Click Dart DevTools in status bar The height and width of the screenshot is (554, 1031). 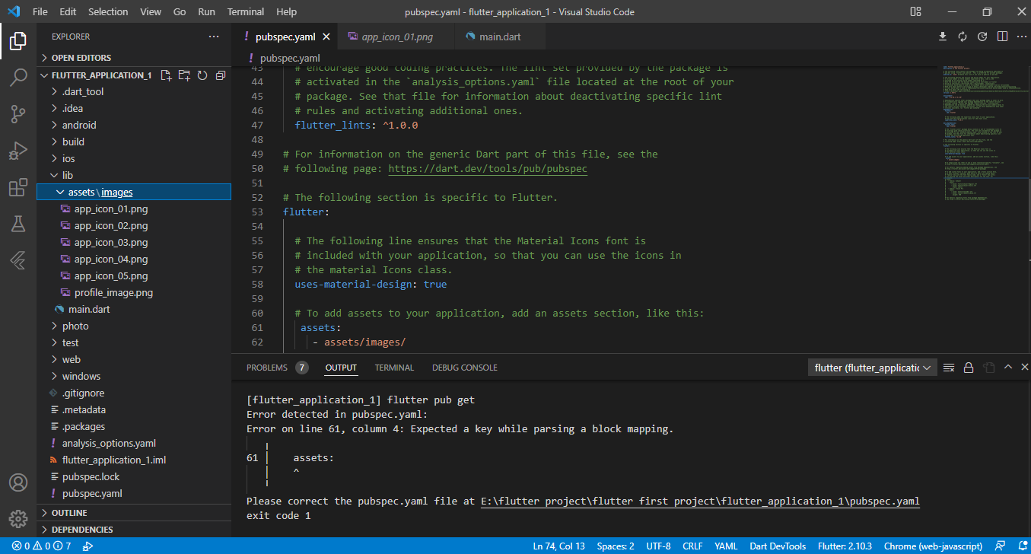[x=777, y=546]
